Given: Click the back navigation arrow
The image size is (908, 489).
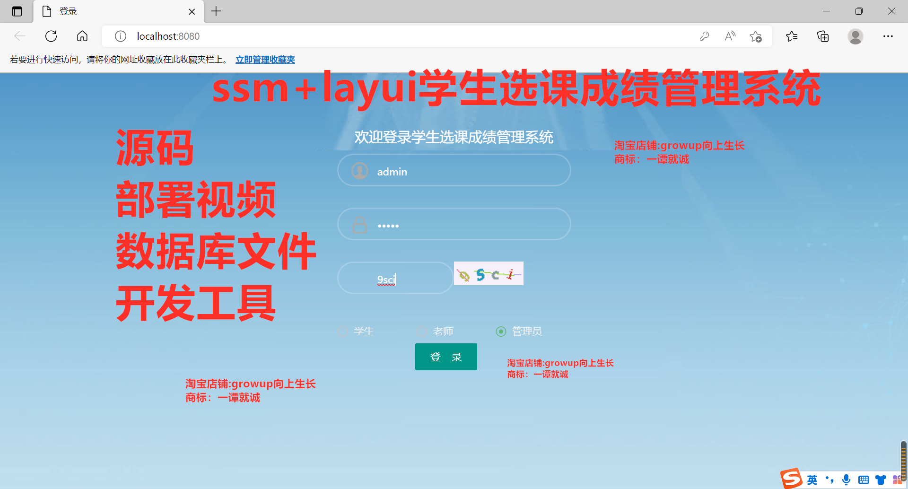Looking at the screenshot, I should tap(19, 36).
